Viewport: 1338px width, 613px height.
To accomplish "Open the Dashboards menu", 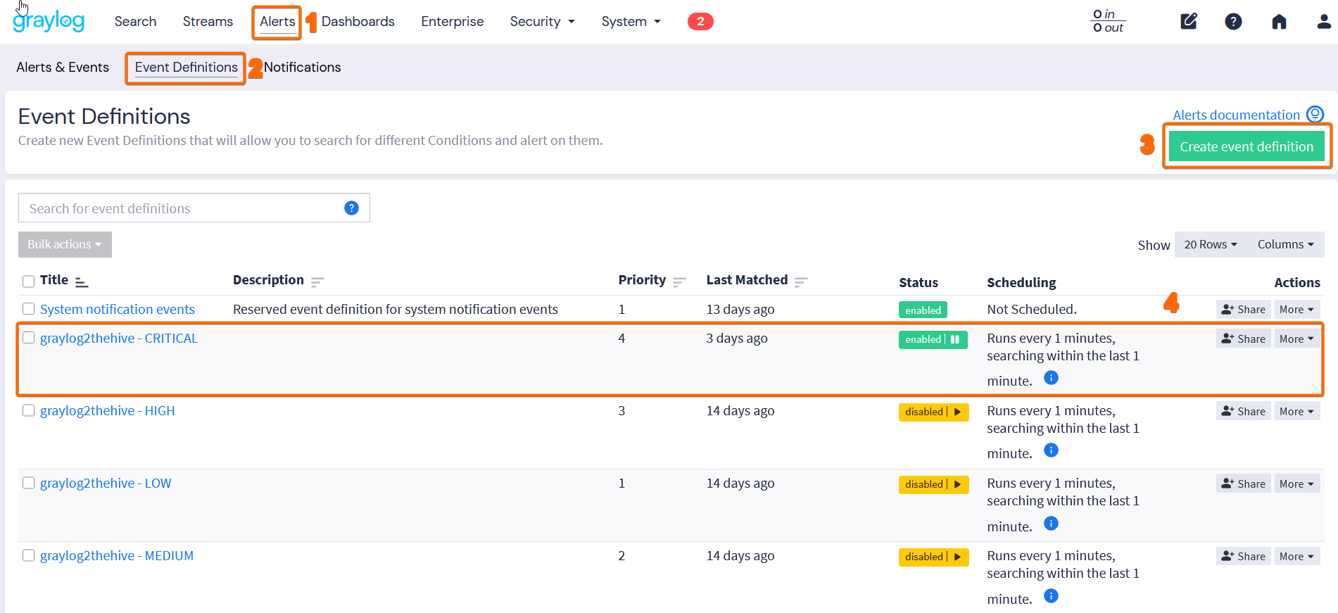I will pos(358,21).
